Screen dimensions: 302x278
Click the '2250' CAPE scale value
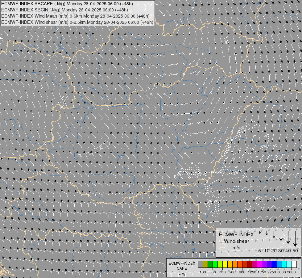[272, 272]
